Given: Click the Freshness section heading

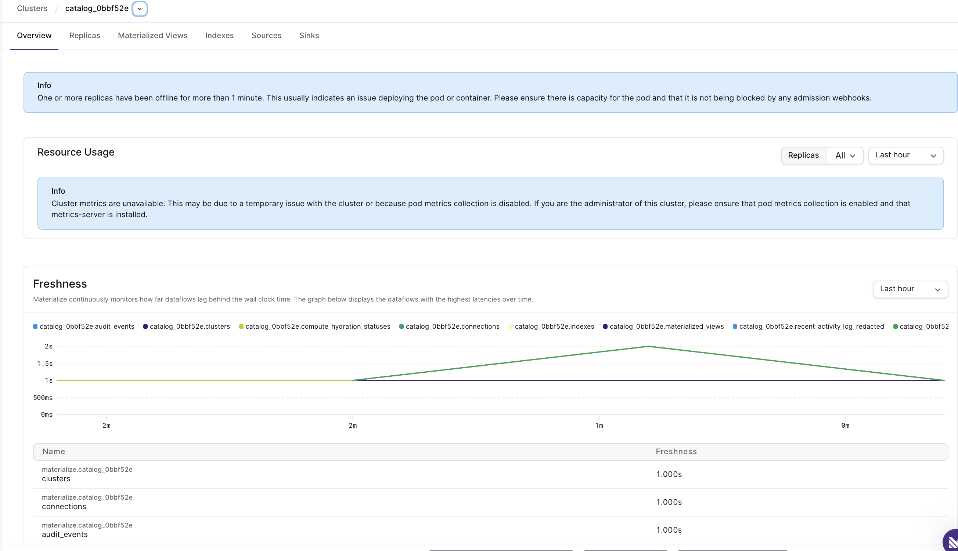Looking at the screenshot, I should tap(60, 284).
